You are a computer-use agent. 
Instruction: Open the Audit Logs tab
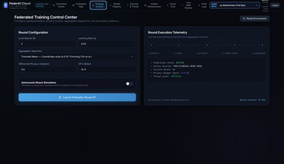click(x=203, y=5)
